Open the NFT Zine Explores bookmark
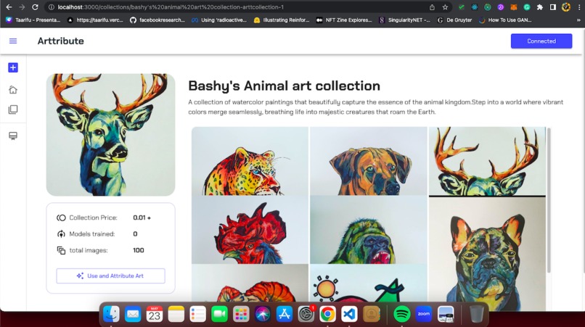The height and width of the screenshot is (327, 585). coord(343,20)
